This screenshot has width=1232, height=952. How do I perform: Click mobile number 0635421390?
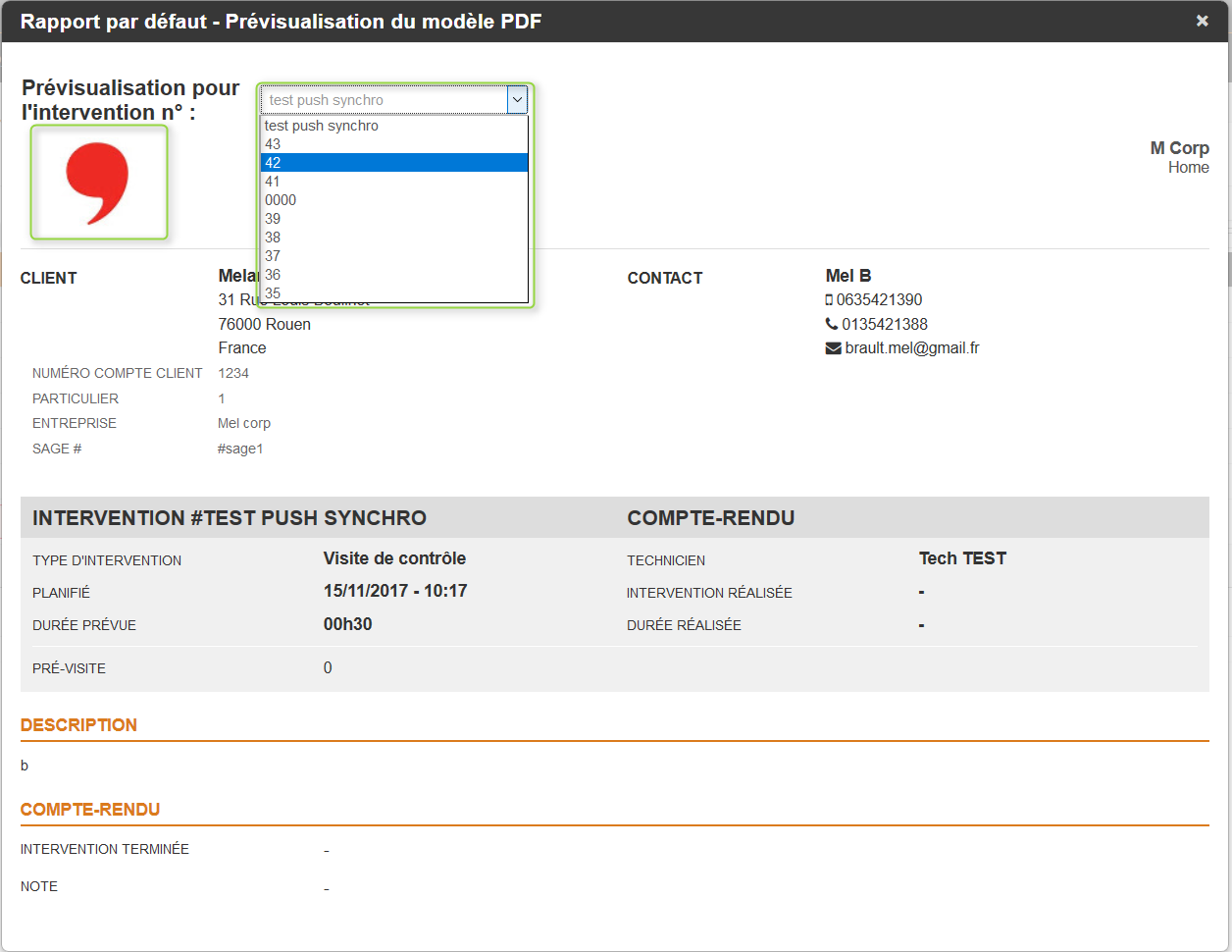[x=879, y=300]
